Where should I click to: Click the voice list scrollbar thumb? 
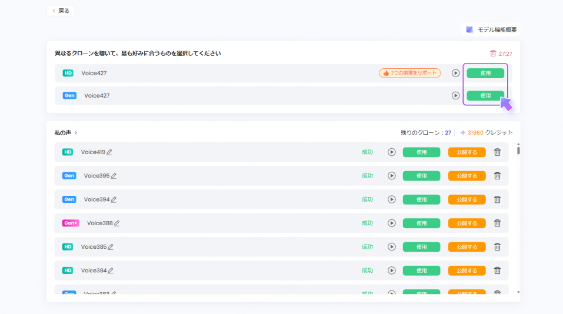click(518, 150)
